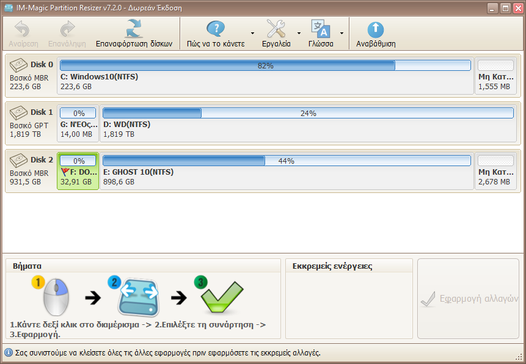The height and width of the screenshot is (364, 526).
Task: Click the Γλώσσα language icon
Action: [321, 29]
